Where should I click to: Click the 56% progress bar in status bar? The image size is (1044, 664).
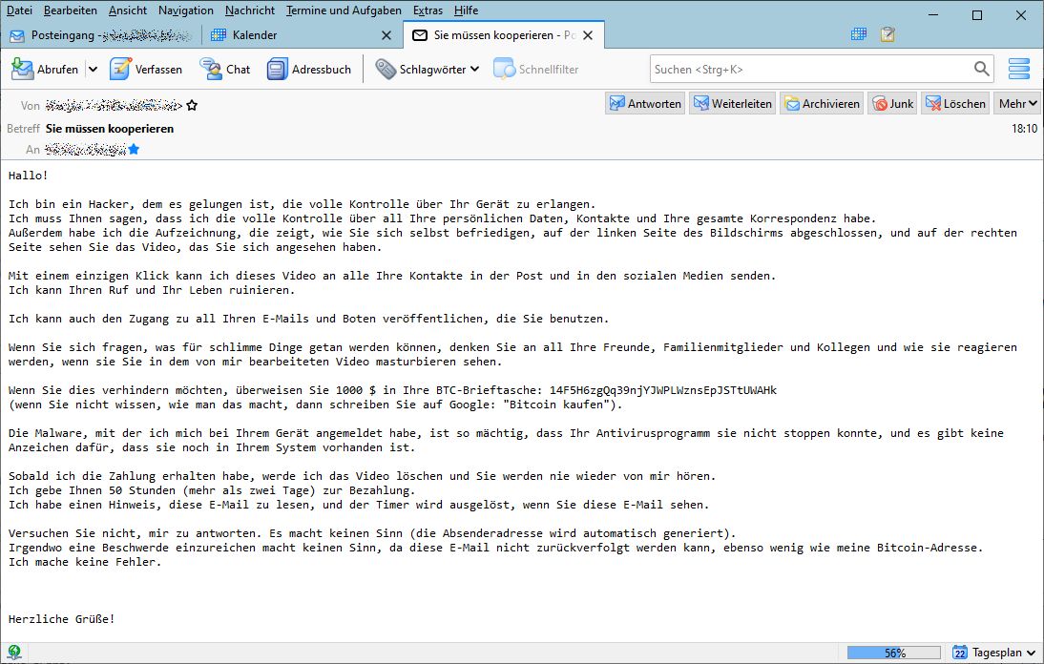894,653
